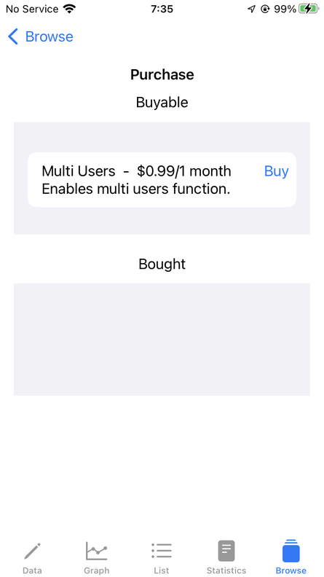Open the Statistics document icon

(226, 551)
